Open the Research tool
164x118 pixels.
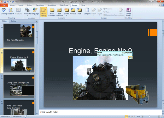(x=11, y=11)
